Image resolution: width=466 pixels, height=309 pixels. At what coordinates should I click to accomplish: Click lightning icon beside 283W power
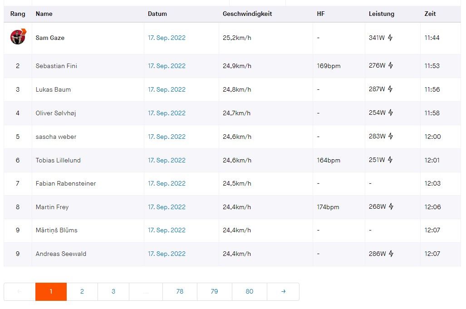[x=390, y=137]
